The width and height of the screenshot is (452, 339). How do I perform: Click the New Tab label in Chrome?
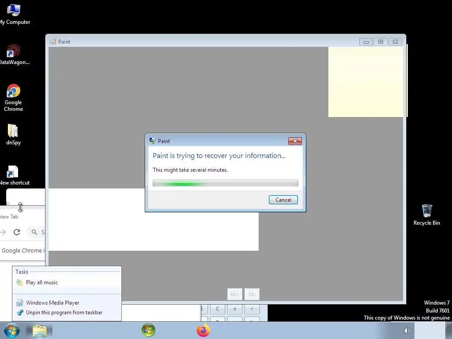tap(9, 217)
